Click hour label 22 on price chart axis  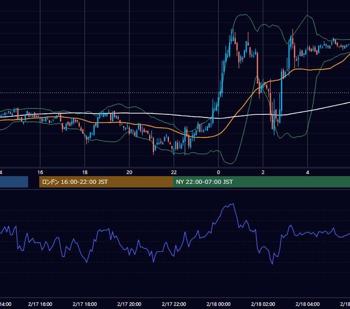[174, 173]
